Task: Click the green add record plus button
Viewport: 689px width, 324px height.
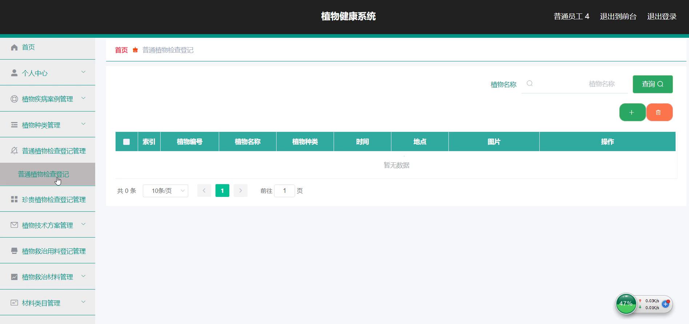Action: [632, 112]
